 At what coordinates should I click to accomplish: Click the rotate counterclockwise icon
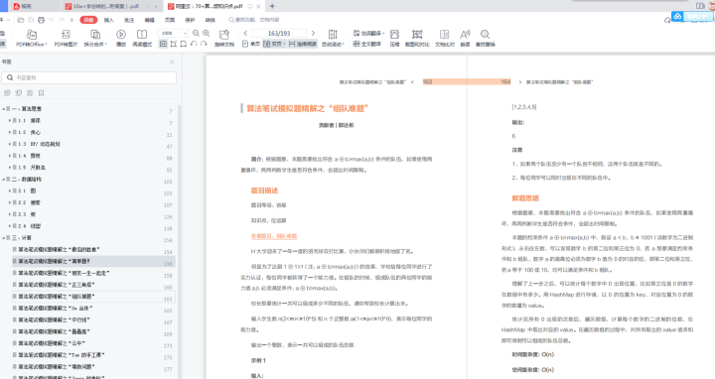pyautogui.click(x=194, y=45)
